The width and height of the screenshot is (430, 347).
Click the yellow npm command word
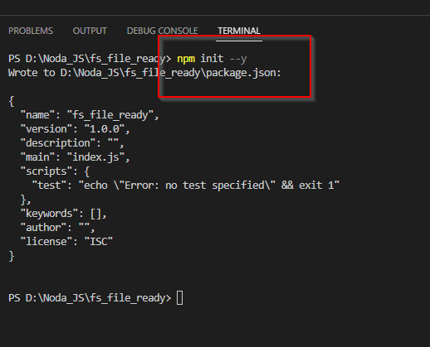click(x=186, y=59)
